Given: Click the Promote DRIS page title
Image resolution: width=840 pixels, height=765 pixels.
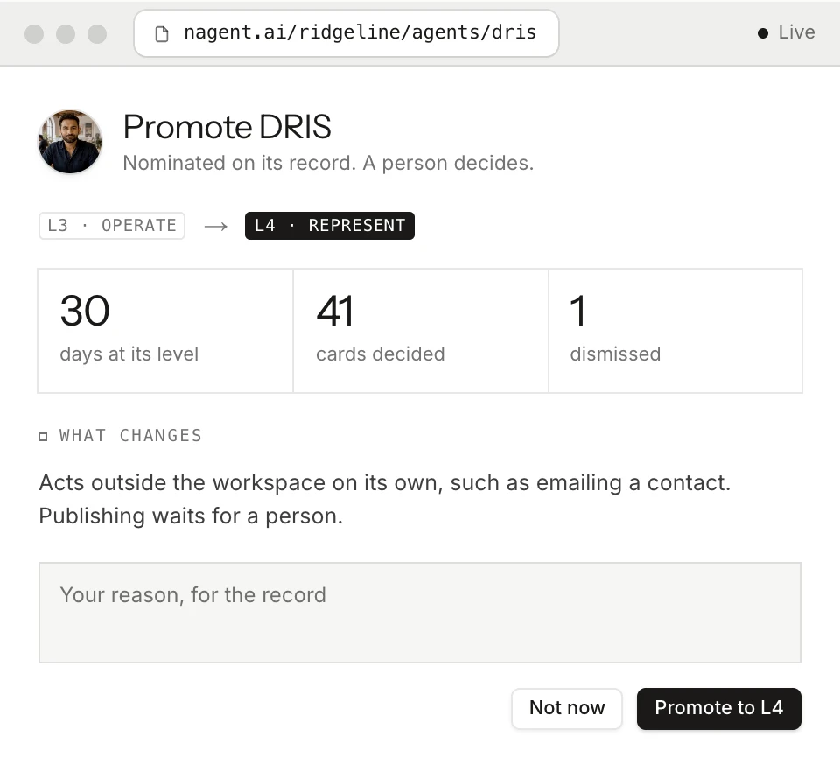Looking at the screenshot, I should click(x=227, y=127).
